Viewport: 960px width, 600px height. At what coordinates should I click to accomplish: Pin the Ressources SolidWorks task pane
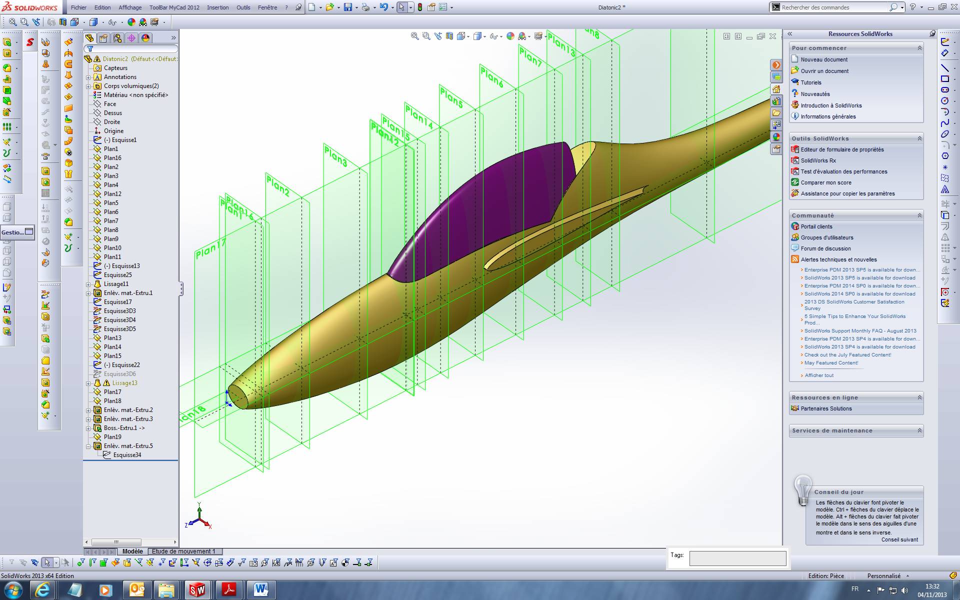pyautogui.click(x=932, y=33)
